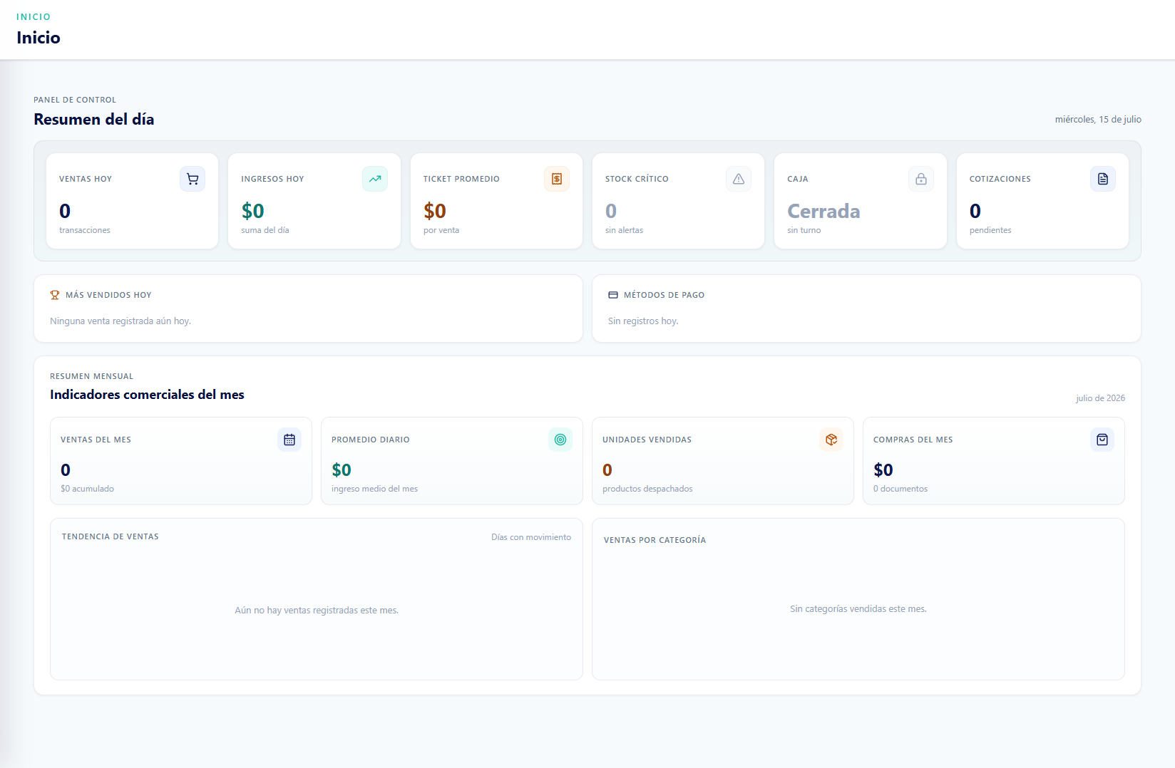Click 'Indicadores comerciales del mes' heading

tap(147, 395)
